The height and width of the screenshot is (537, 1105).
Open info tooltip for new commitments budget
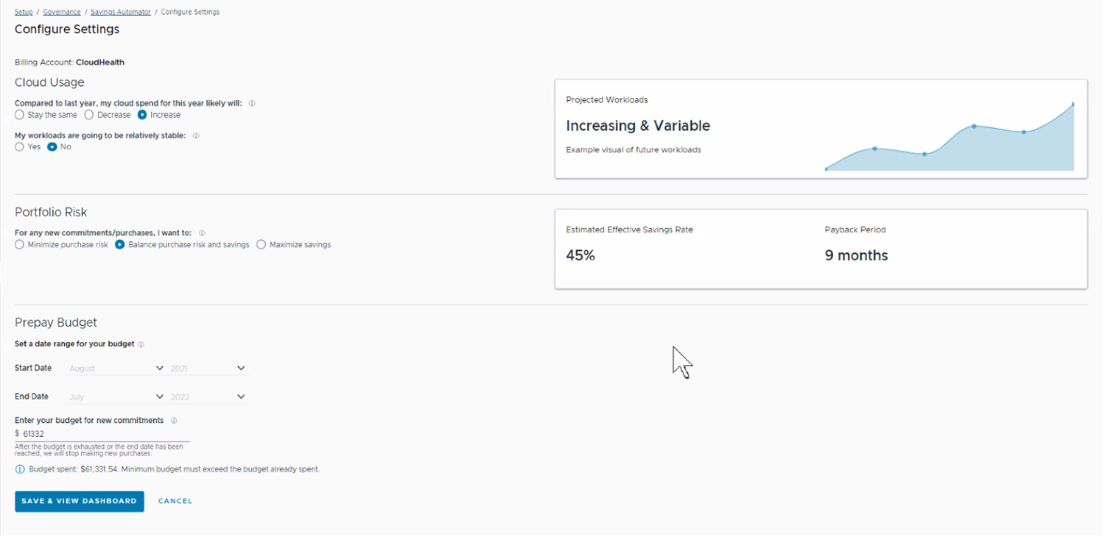tap(174, 420)
